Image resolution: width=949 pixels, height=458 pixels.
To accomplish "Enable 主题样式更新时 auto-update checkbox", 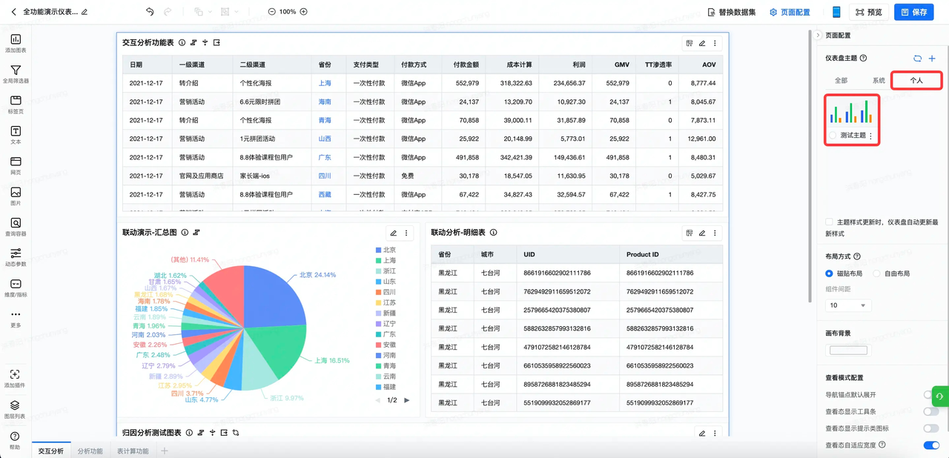I will coord(829,222).
